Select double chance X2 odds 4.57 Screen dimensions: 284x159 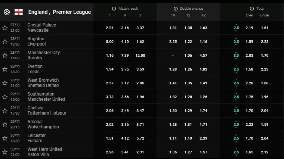(x=203, y=55)
